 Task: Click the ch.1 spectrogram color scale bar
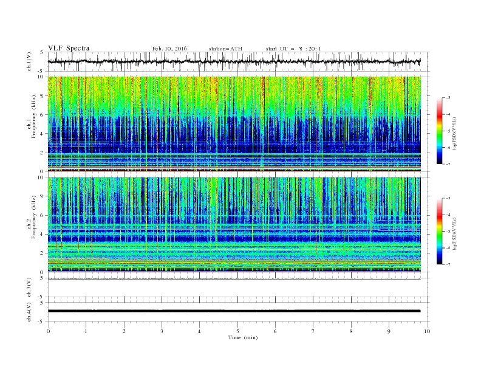[x=439, y=131]
